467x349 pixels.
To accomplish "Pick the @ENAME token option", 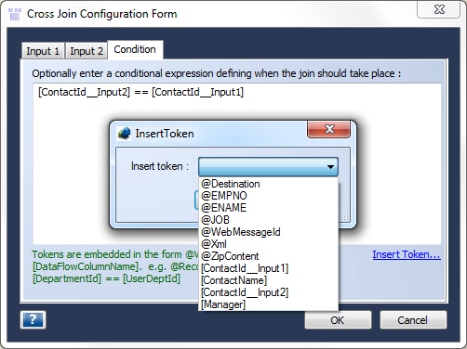I will click(268, 208).
